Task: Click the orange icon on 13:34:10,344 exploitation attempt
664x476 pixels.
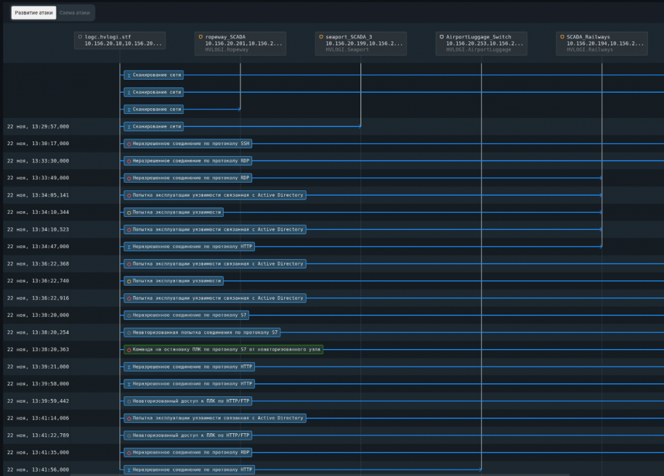Action: (x=129, y=212)
